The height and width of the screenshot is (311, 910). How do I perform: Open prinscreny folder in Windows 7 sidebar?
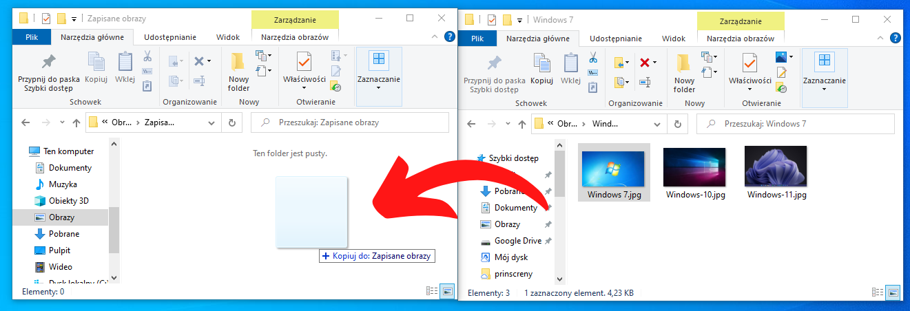click(x=513, y=274)
